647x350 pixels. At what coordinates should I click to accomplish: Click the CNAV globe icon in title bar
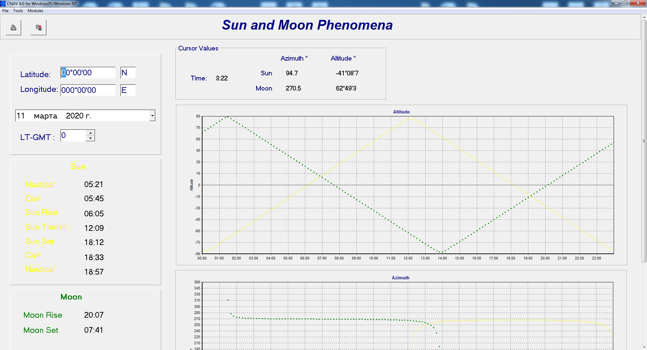click(x=3, y=3)
